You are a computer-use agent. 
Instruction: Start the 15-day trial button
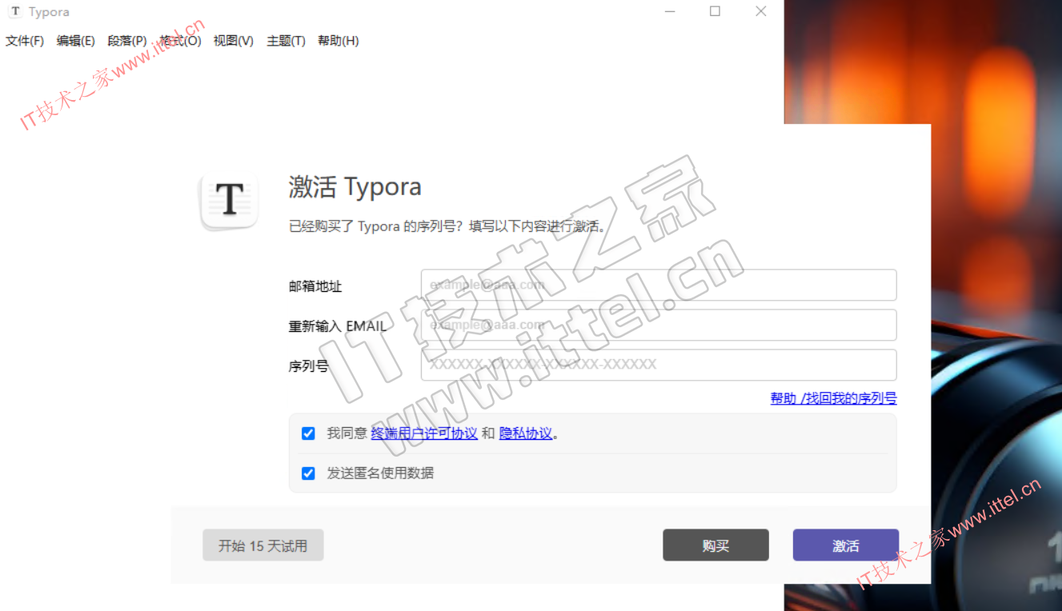click(262, 545)
